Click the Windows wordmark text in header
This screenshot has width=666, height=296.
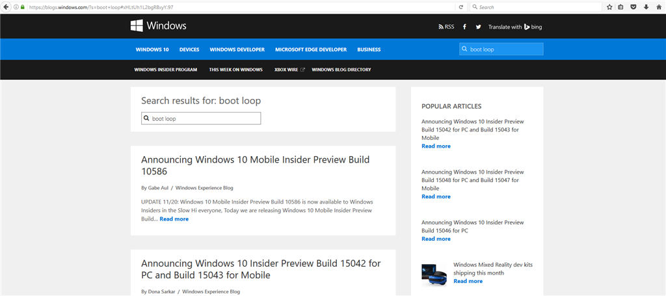coord(166,26)
